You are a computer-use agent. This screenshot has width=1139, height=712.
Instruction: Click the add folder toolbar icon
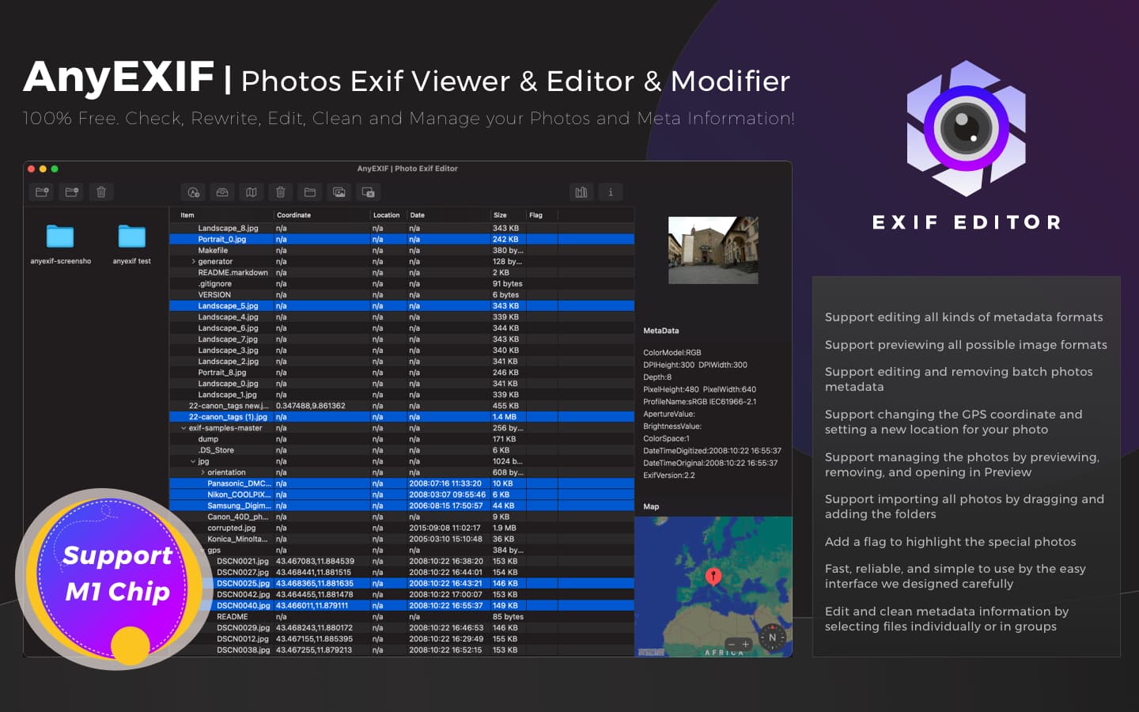click(x=42, y=192)
